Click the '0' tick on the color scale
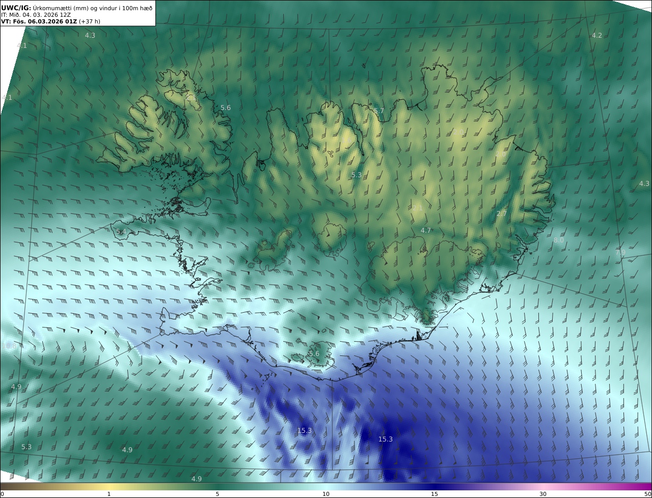Viewport: 652px width, 498px height. point(2,494)
